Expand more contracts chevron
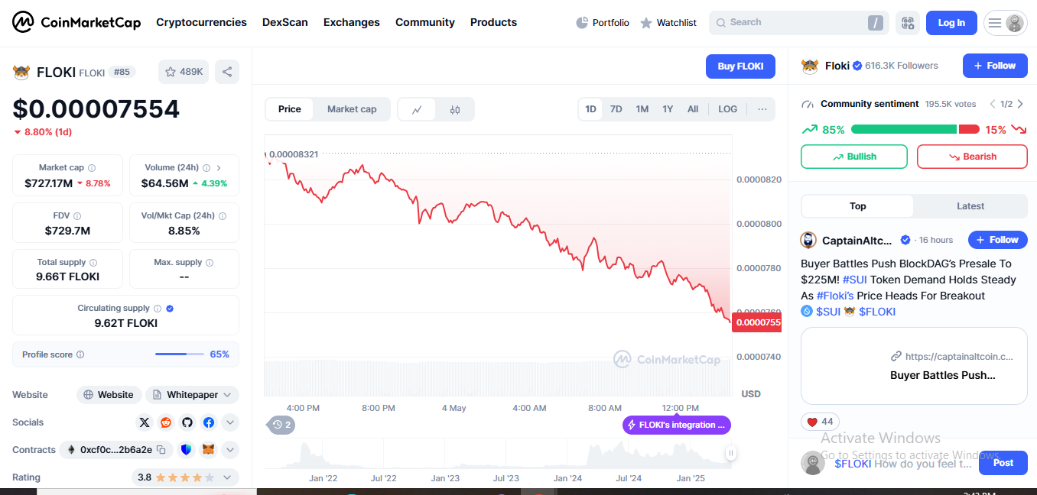The image size is (1037, 495). click(x=230, y=450)
